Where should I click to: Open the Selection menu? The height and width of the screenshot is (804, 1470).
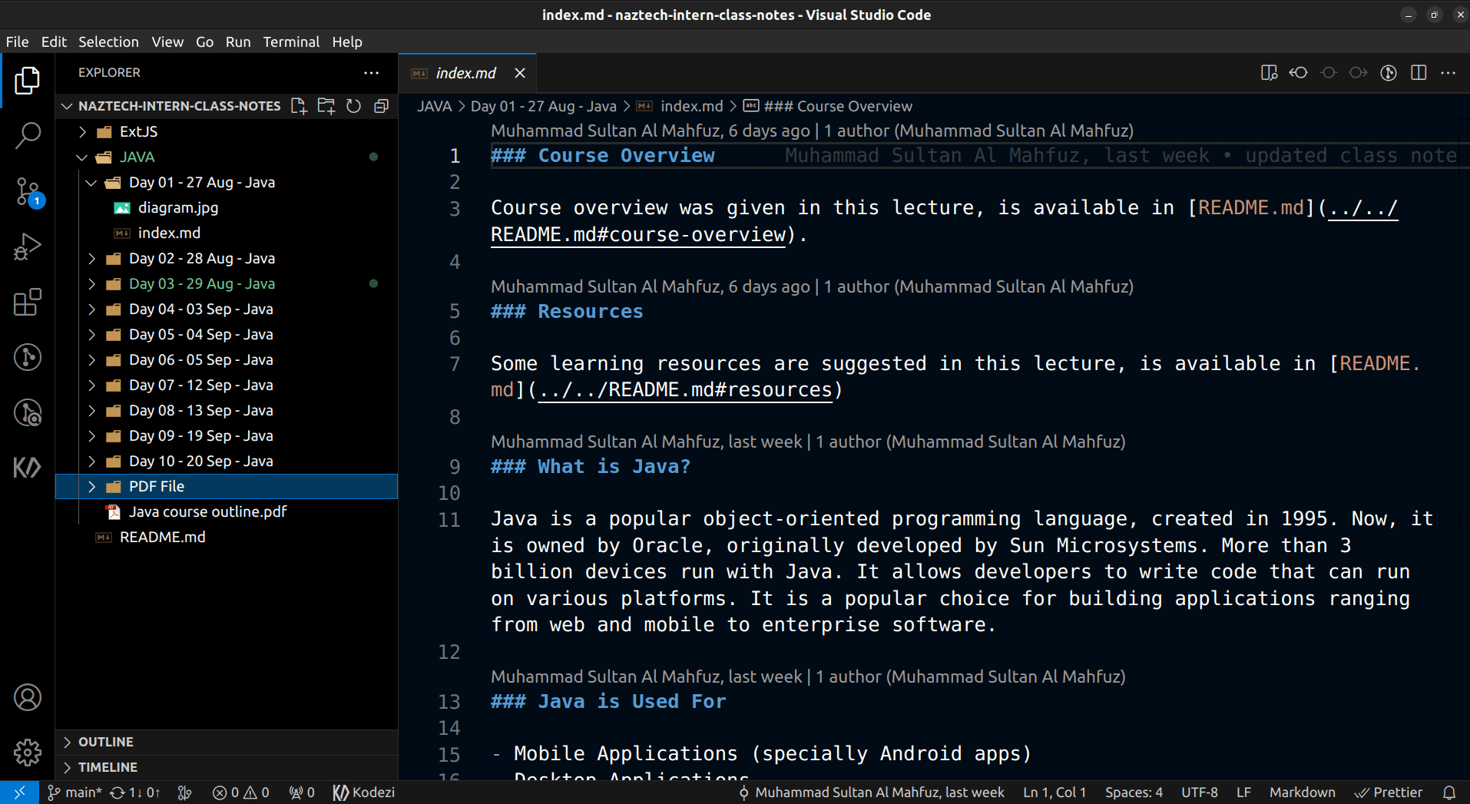click(x=108, y=42)
